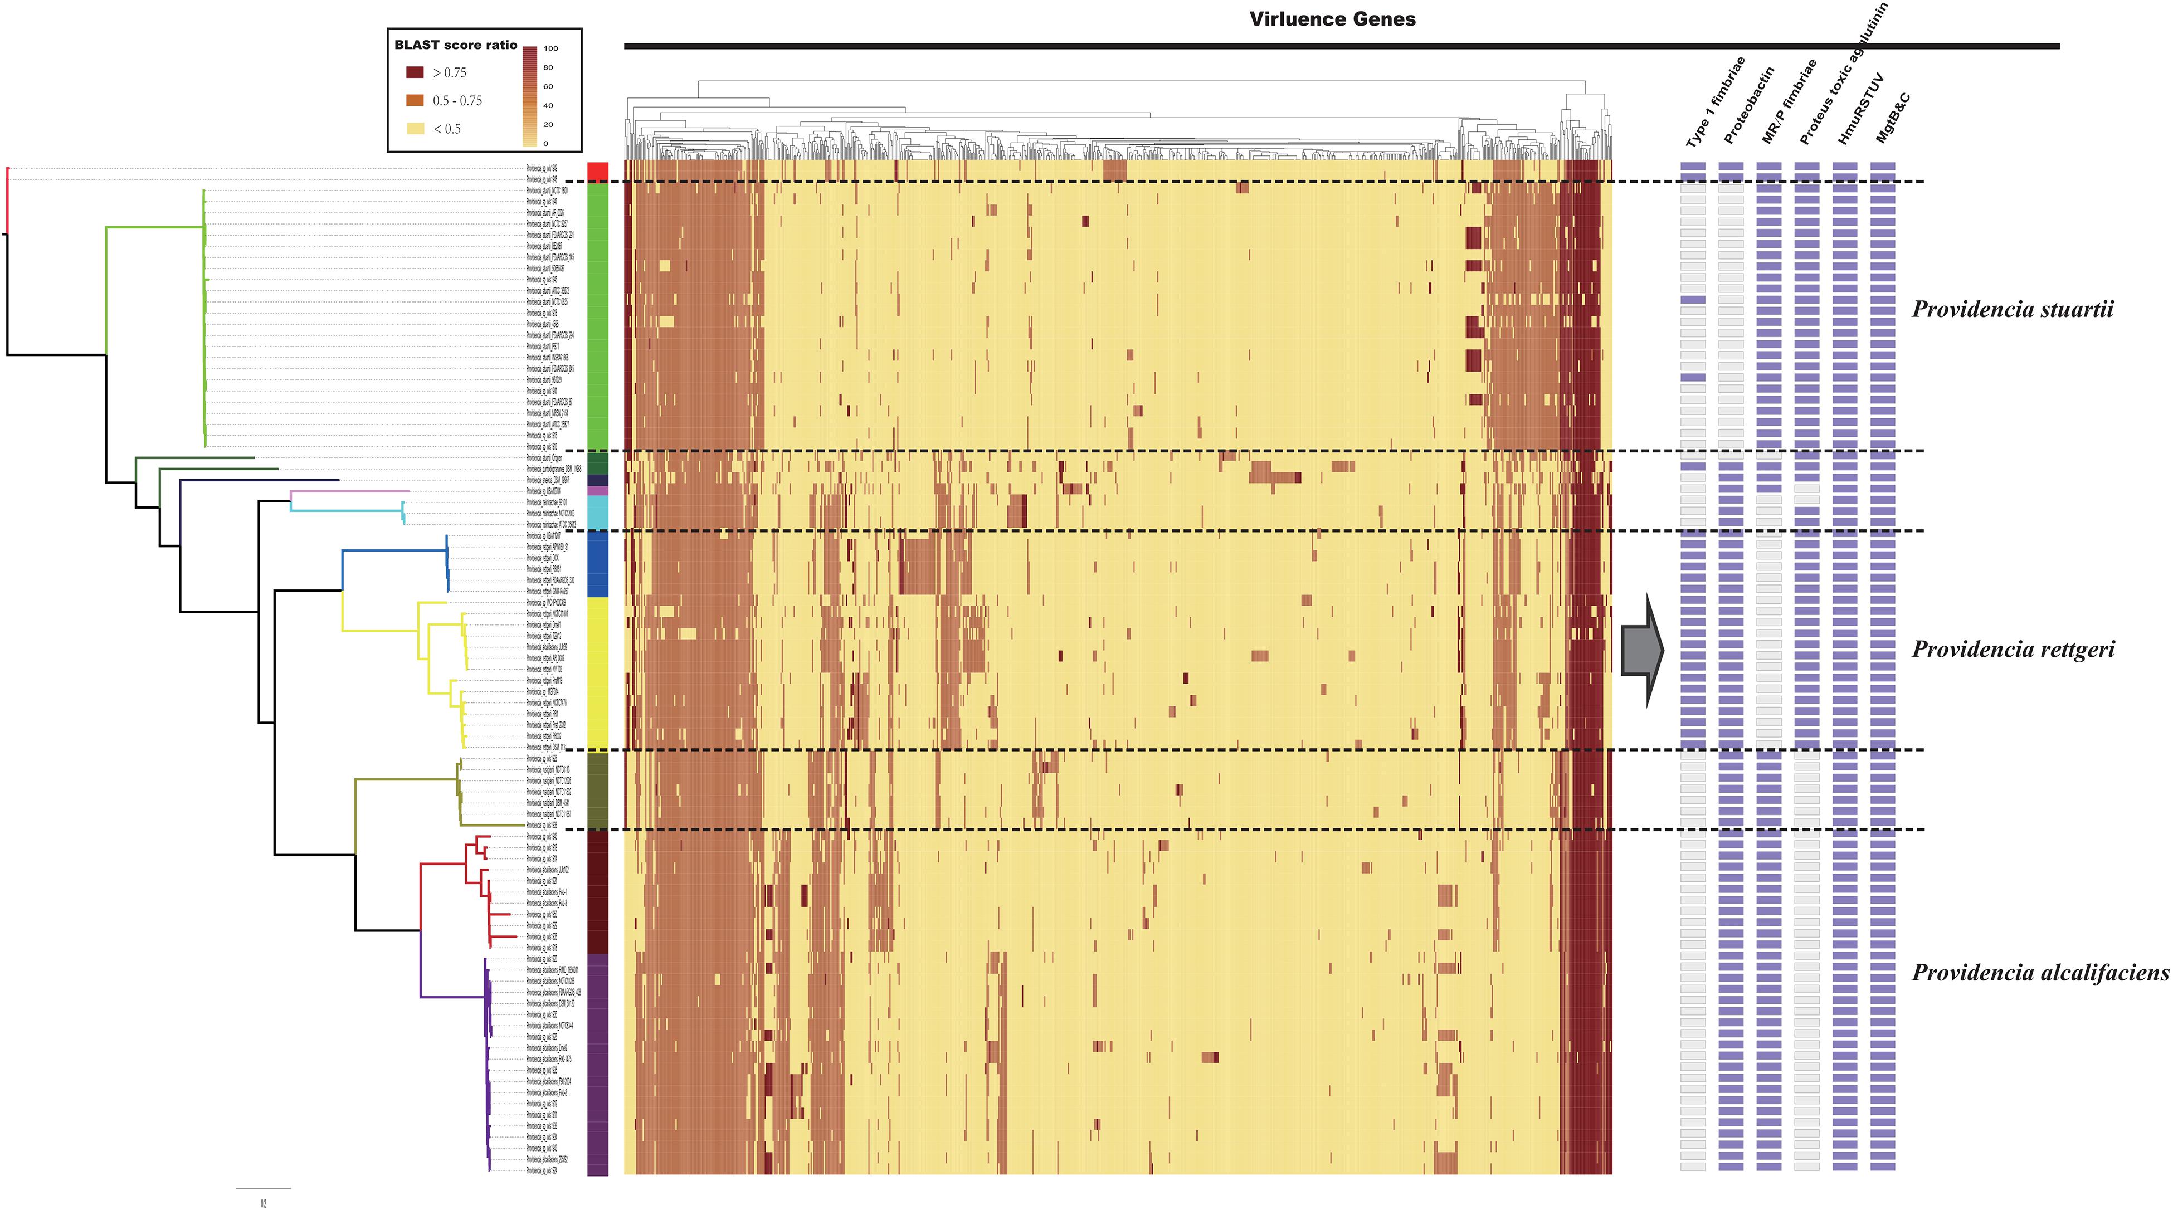Click the 'Providencia stuartii' species label

pos(2013,309)
